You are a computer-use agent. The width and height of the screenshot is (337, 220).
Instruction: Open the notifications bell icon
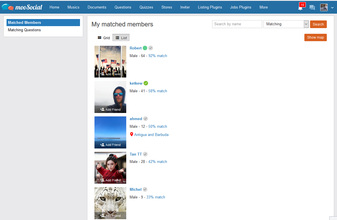click(x=300, y=8)
